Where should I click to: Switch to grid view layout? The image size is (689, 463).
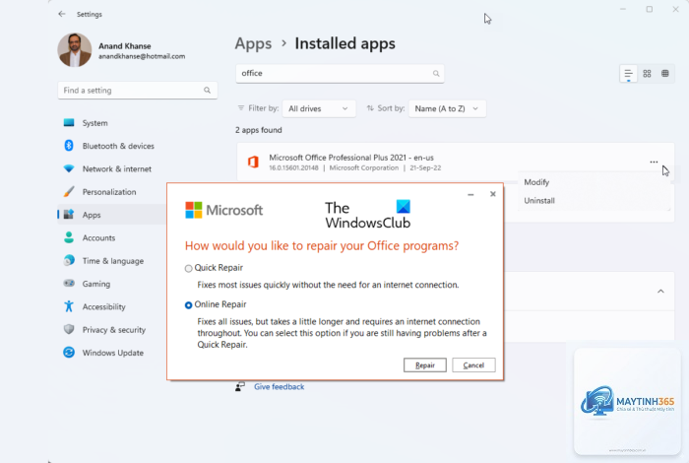pos(647,74)
